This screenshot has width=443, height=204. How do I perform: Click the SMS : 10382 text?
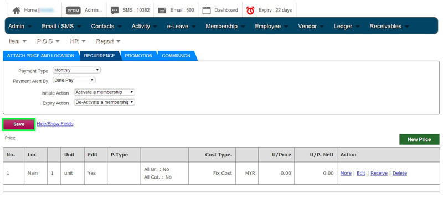pyautogui.click(x=136, y=10)
